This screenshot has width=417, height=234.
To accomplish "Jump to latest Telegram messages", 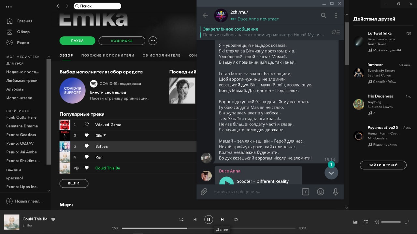I will point(331,173).
